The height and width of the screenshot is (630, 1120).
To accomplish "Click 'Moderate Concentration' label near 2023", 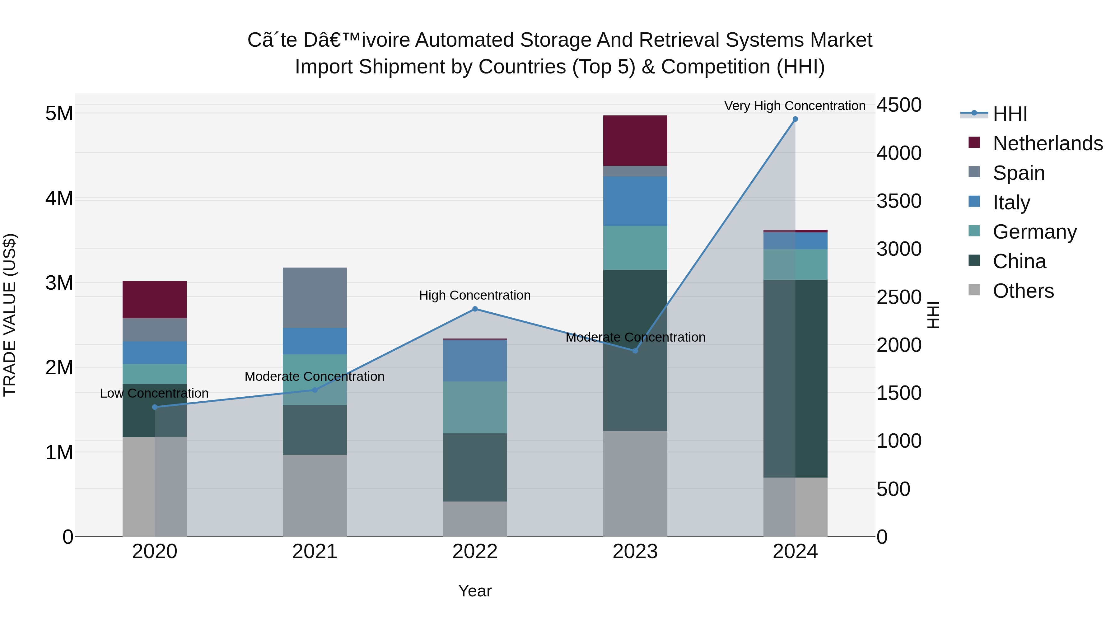I will [636, 337].
